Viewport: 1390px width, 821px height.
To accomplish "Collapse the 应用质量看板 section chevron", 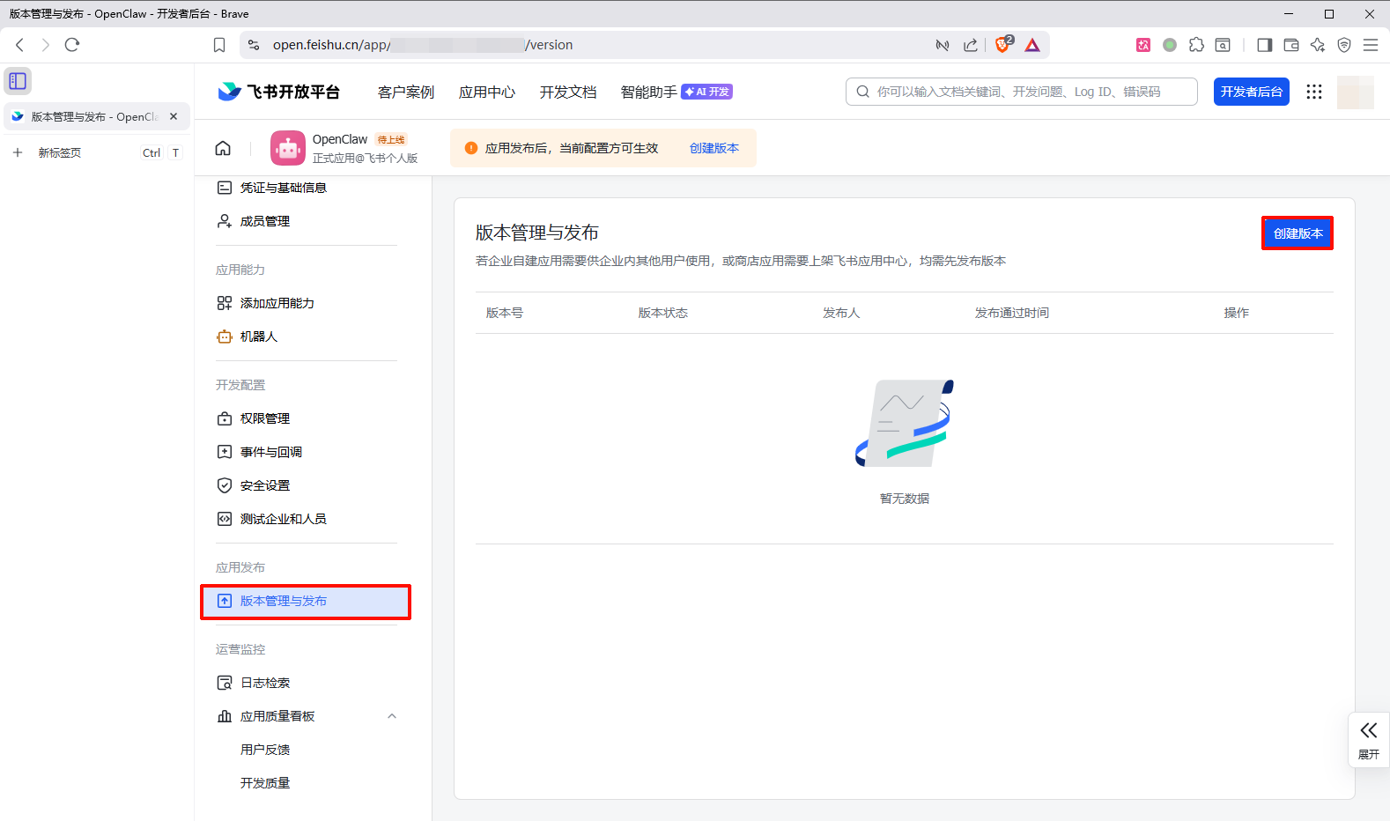I will [392, 716].
